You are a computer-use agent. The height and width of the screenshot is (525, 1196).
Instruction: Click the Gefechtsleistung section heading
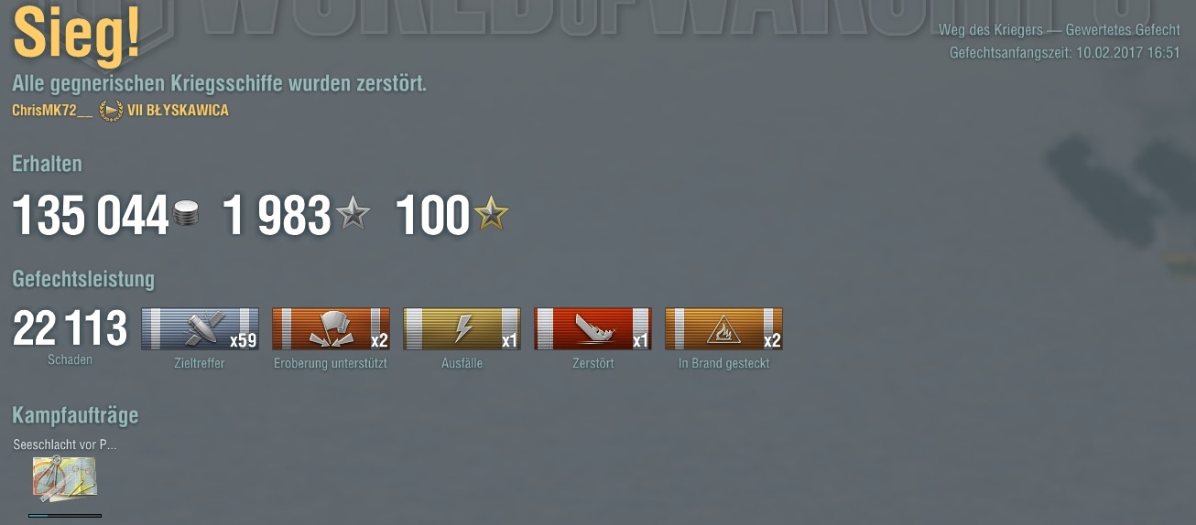coord(83,279)
